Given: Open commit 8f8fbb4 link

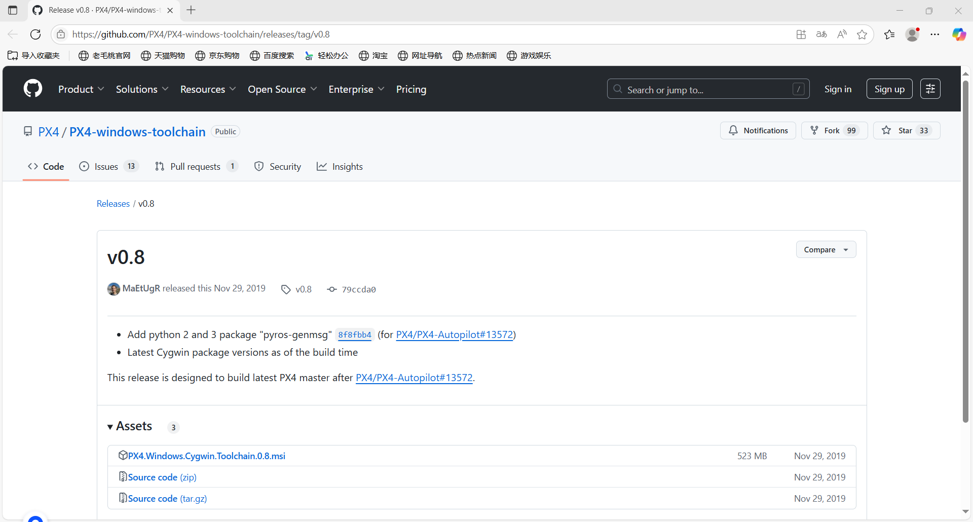Looking at the screenshot, I should [x=354, y=334].
